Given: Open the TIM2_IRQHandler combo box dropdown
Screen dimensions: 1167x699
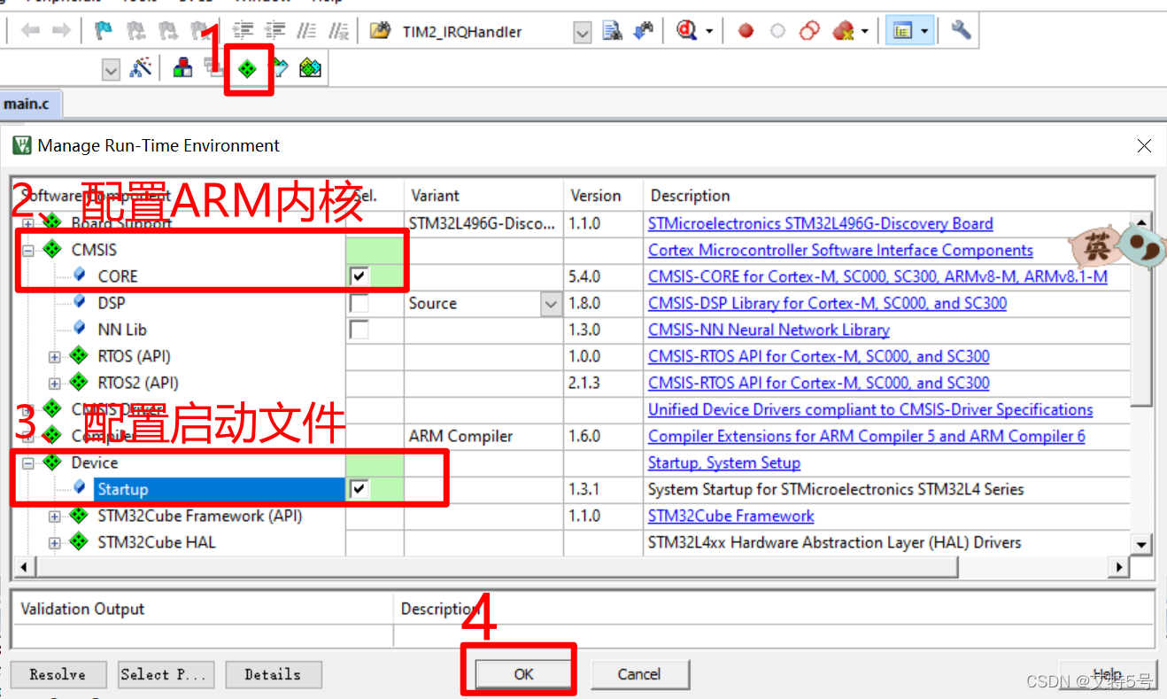Looking at the screenshot, I should 582,32.
